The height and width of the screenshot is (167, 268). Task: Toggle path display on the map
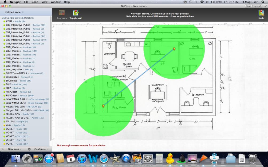coord(76,15)
